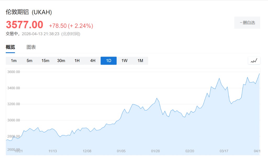This screenshot has height=158, width=268.
Task: Click the 删自选 remove watchlist button
Action: coord(247,23)
